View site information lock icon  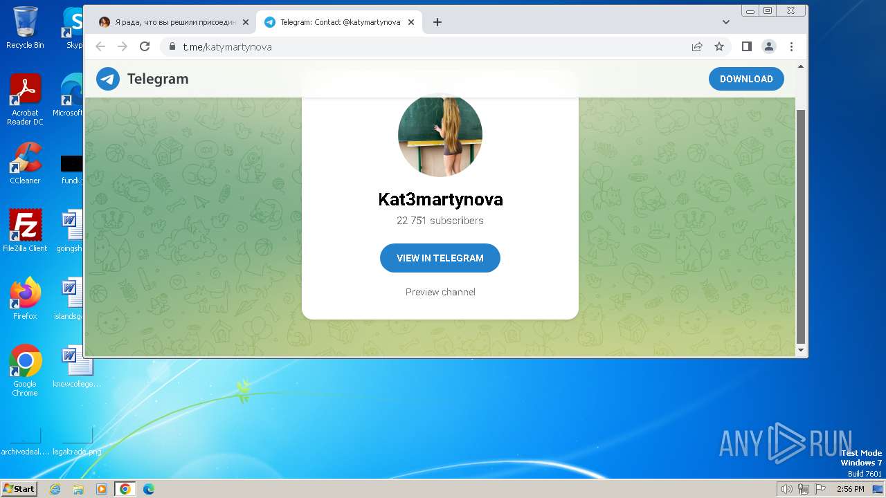(172, 46)
